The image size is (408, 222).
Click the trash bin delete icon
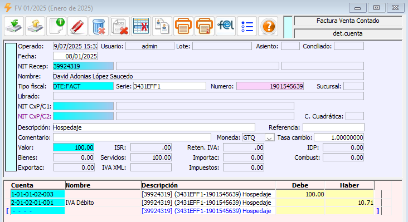click(x=99, y=26)
